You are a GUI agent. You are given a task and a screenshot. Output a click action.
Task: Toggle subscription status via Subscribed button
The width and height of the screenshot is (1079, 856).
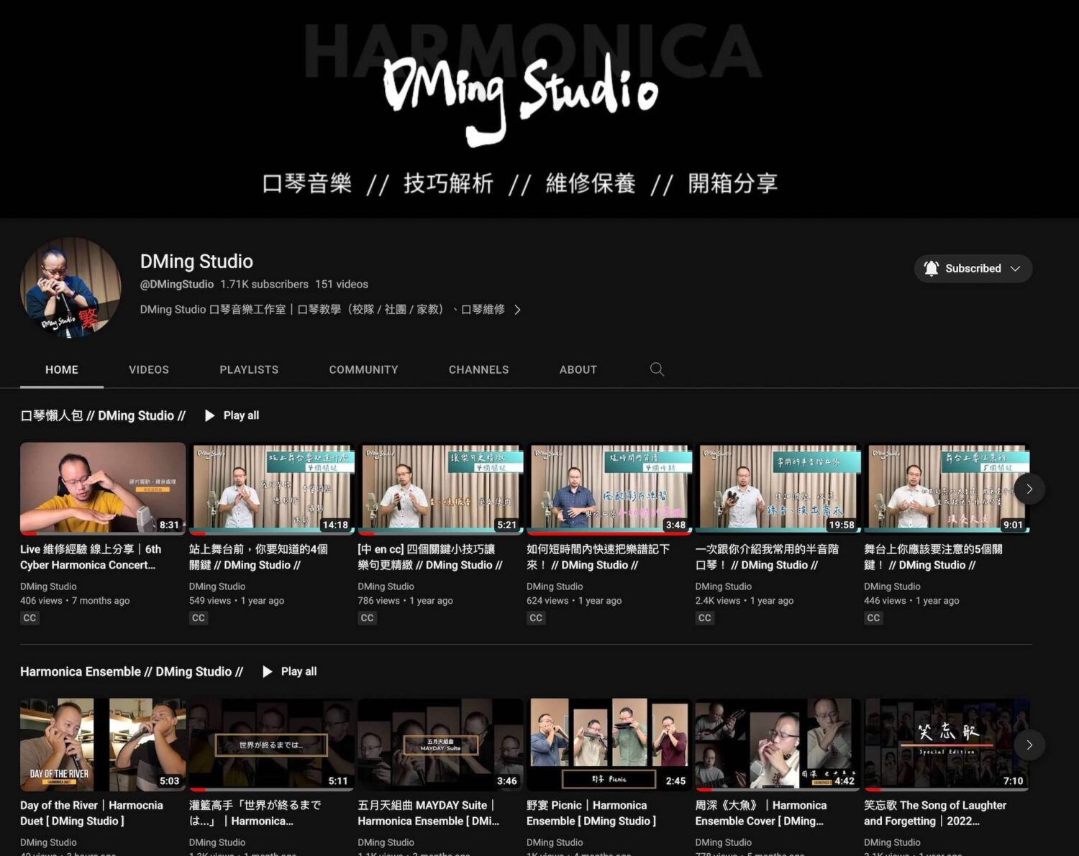[973, 268]
